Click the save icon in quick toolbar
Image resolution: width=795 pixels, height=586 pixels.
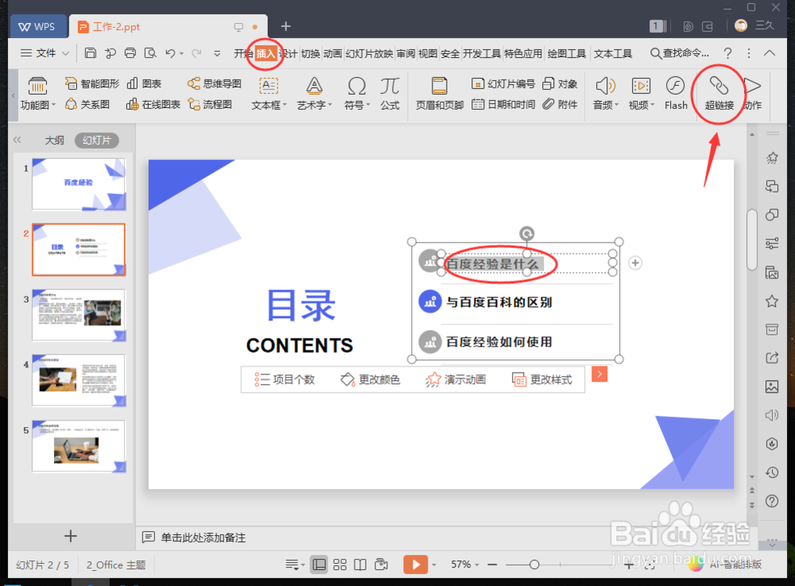coord(91,52)
